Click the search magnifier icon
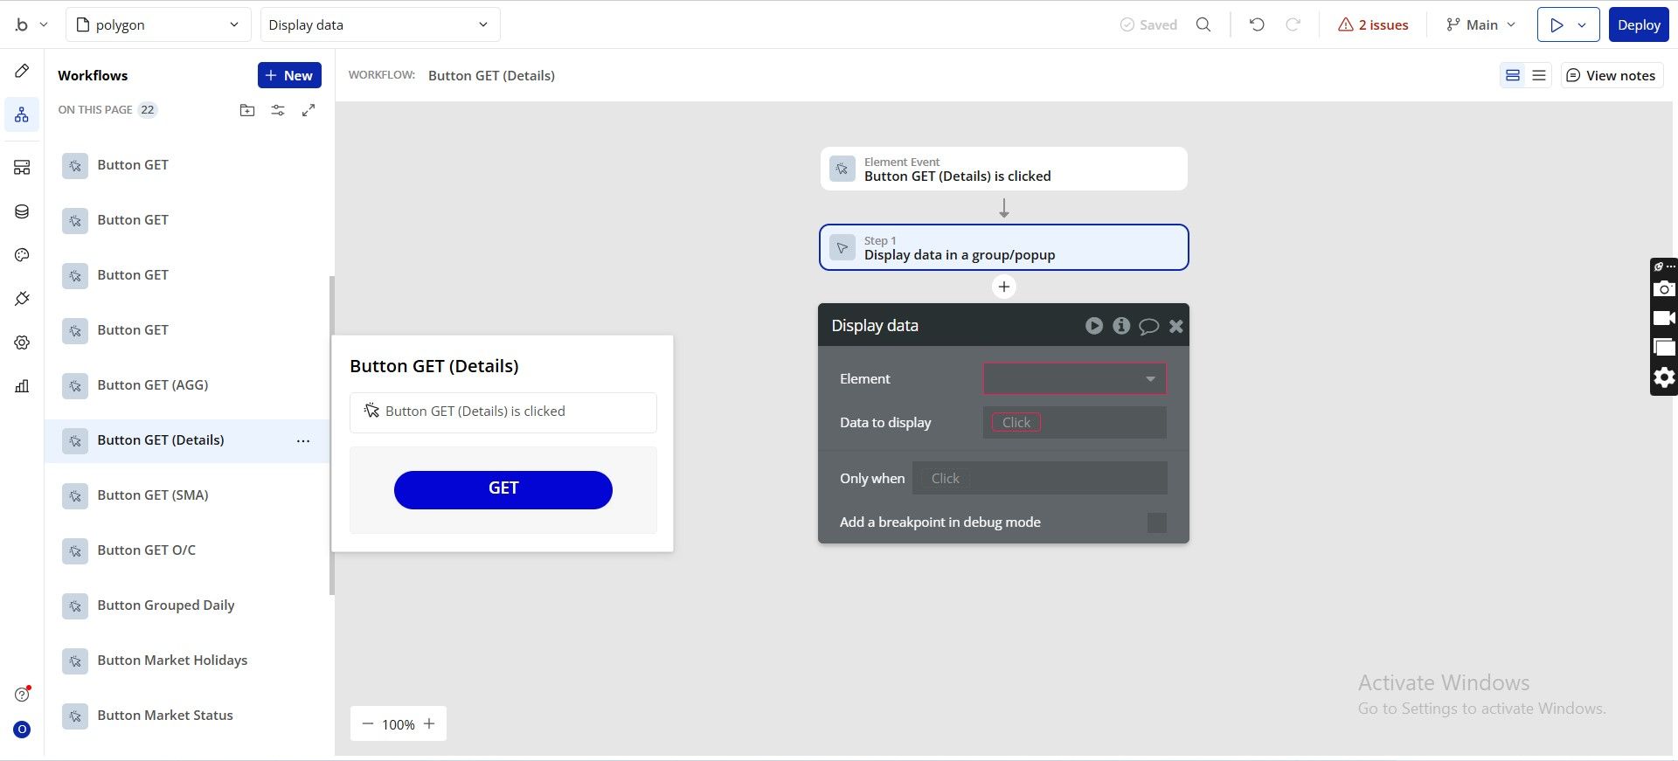 click(1203, 24)
